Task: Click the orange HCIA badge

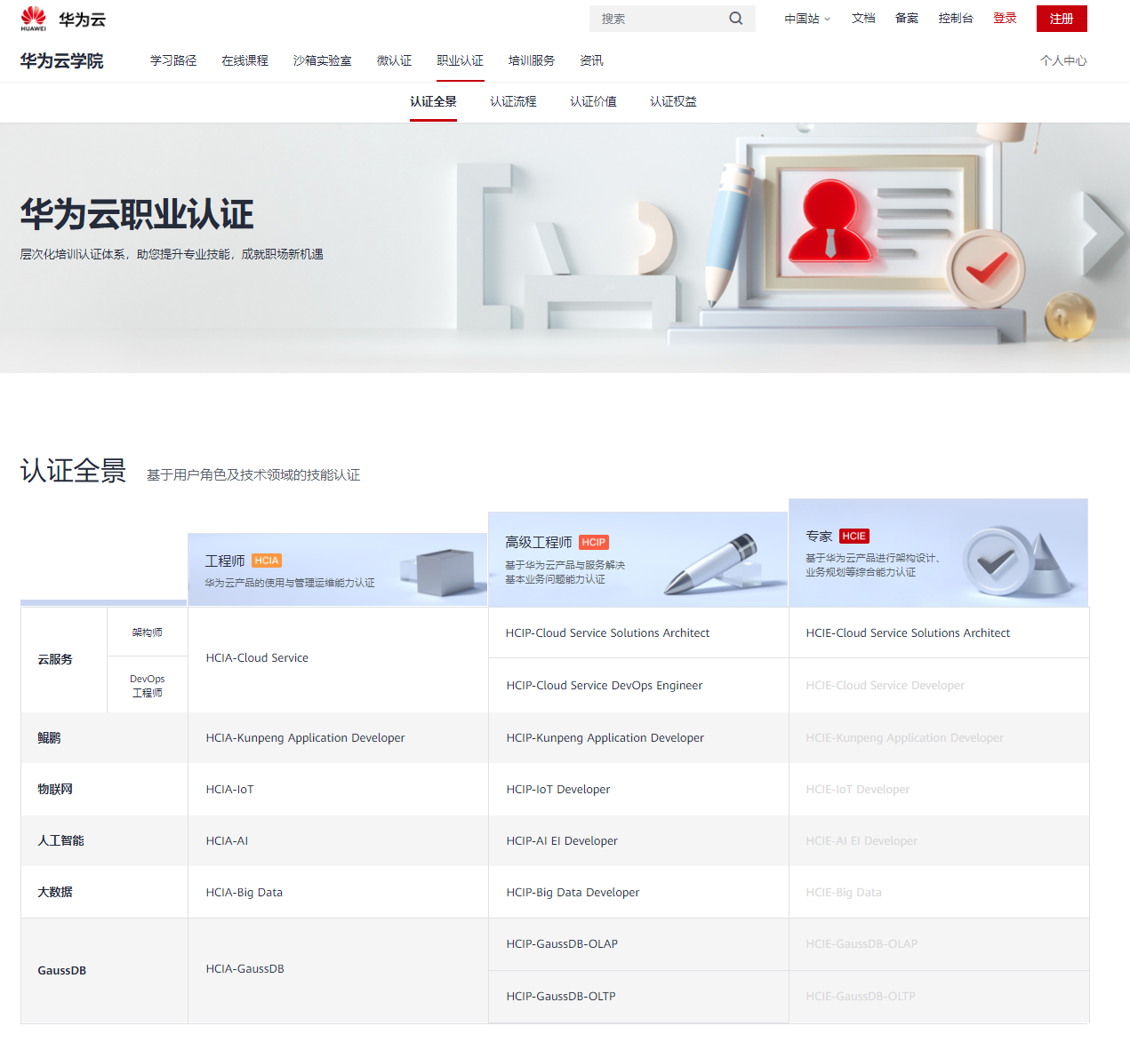Action: pos(267,561)
